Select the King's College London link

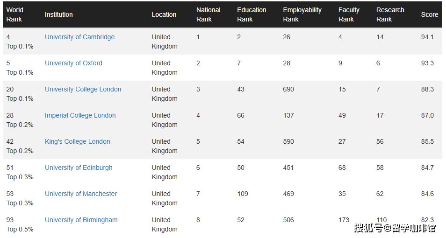coord(77,141)
